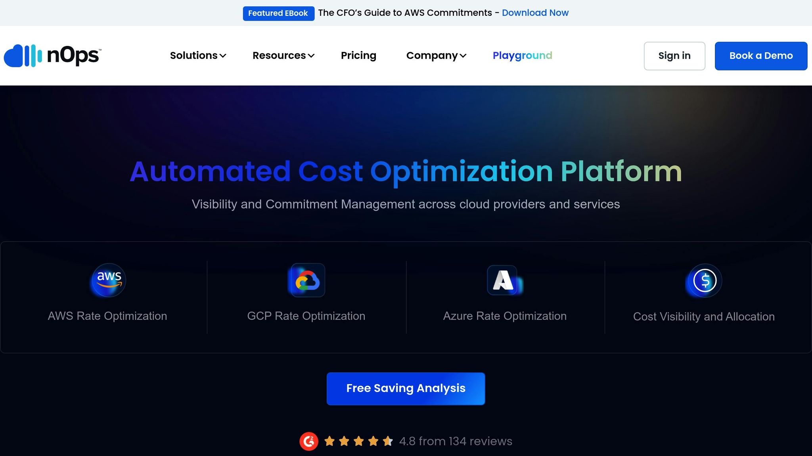Click the Featured EBook badge

[x=278, y=13]
